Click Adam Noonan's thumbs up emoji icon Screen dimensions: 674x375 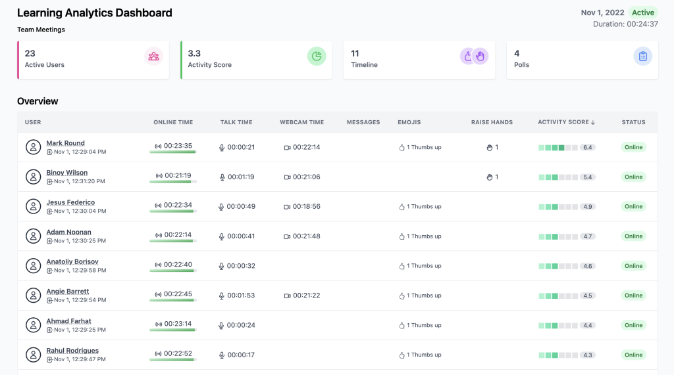point(402,236)
